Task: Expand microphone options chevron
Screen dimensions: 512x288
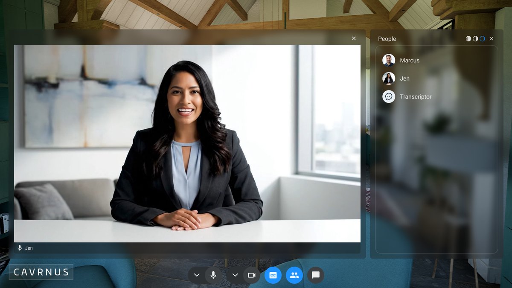Action: tap(197, 275)
